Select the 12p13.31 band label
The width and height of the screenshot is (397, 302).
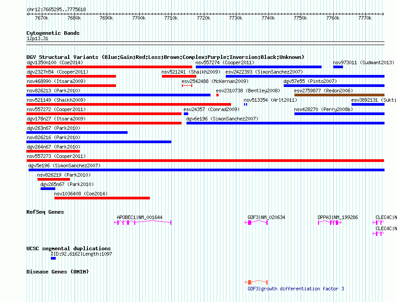pos(37,38)
